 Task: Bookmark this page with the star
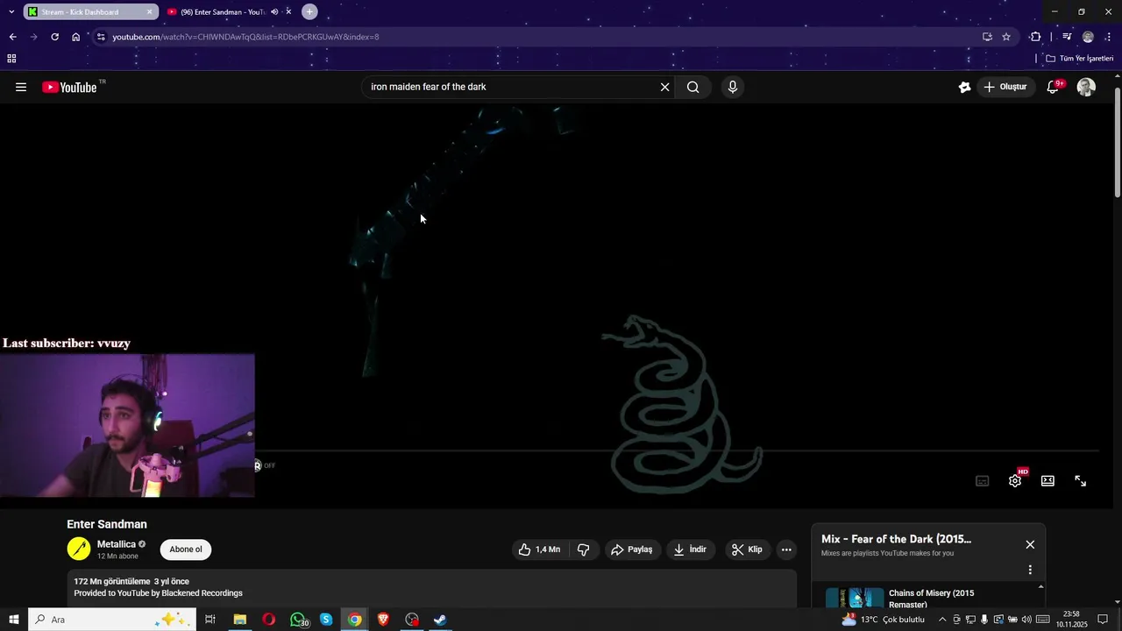pyautogui.click(x=1006, y=37)
